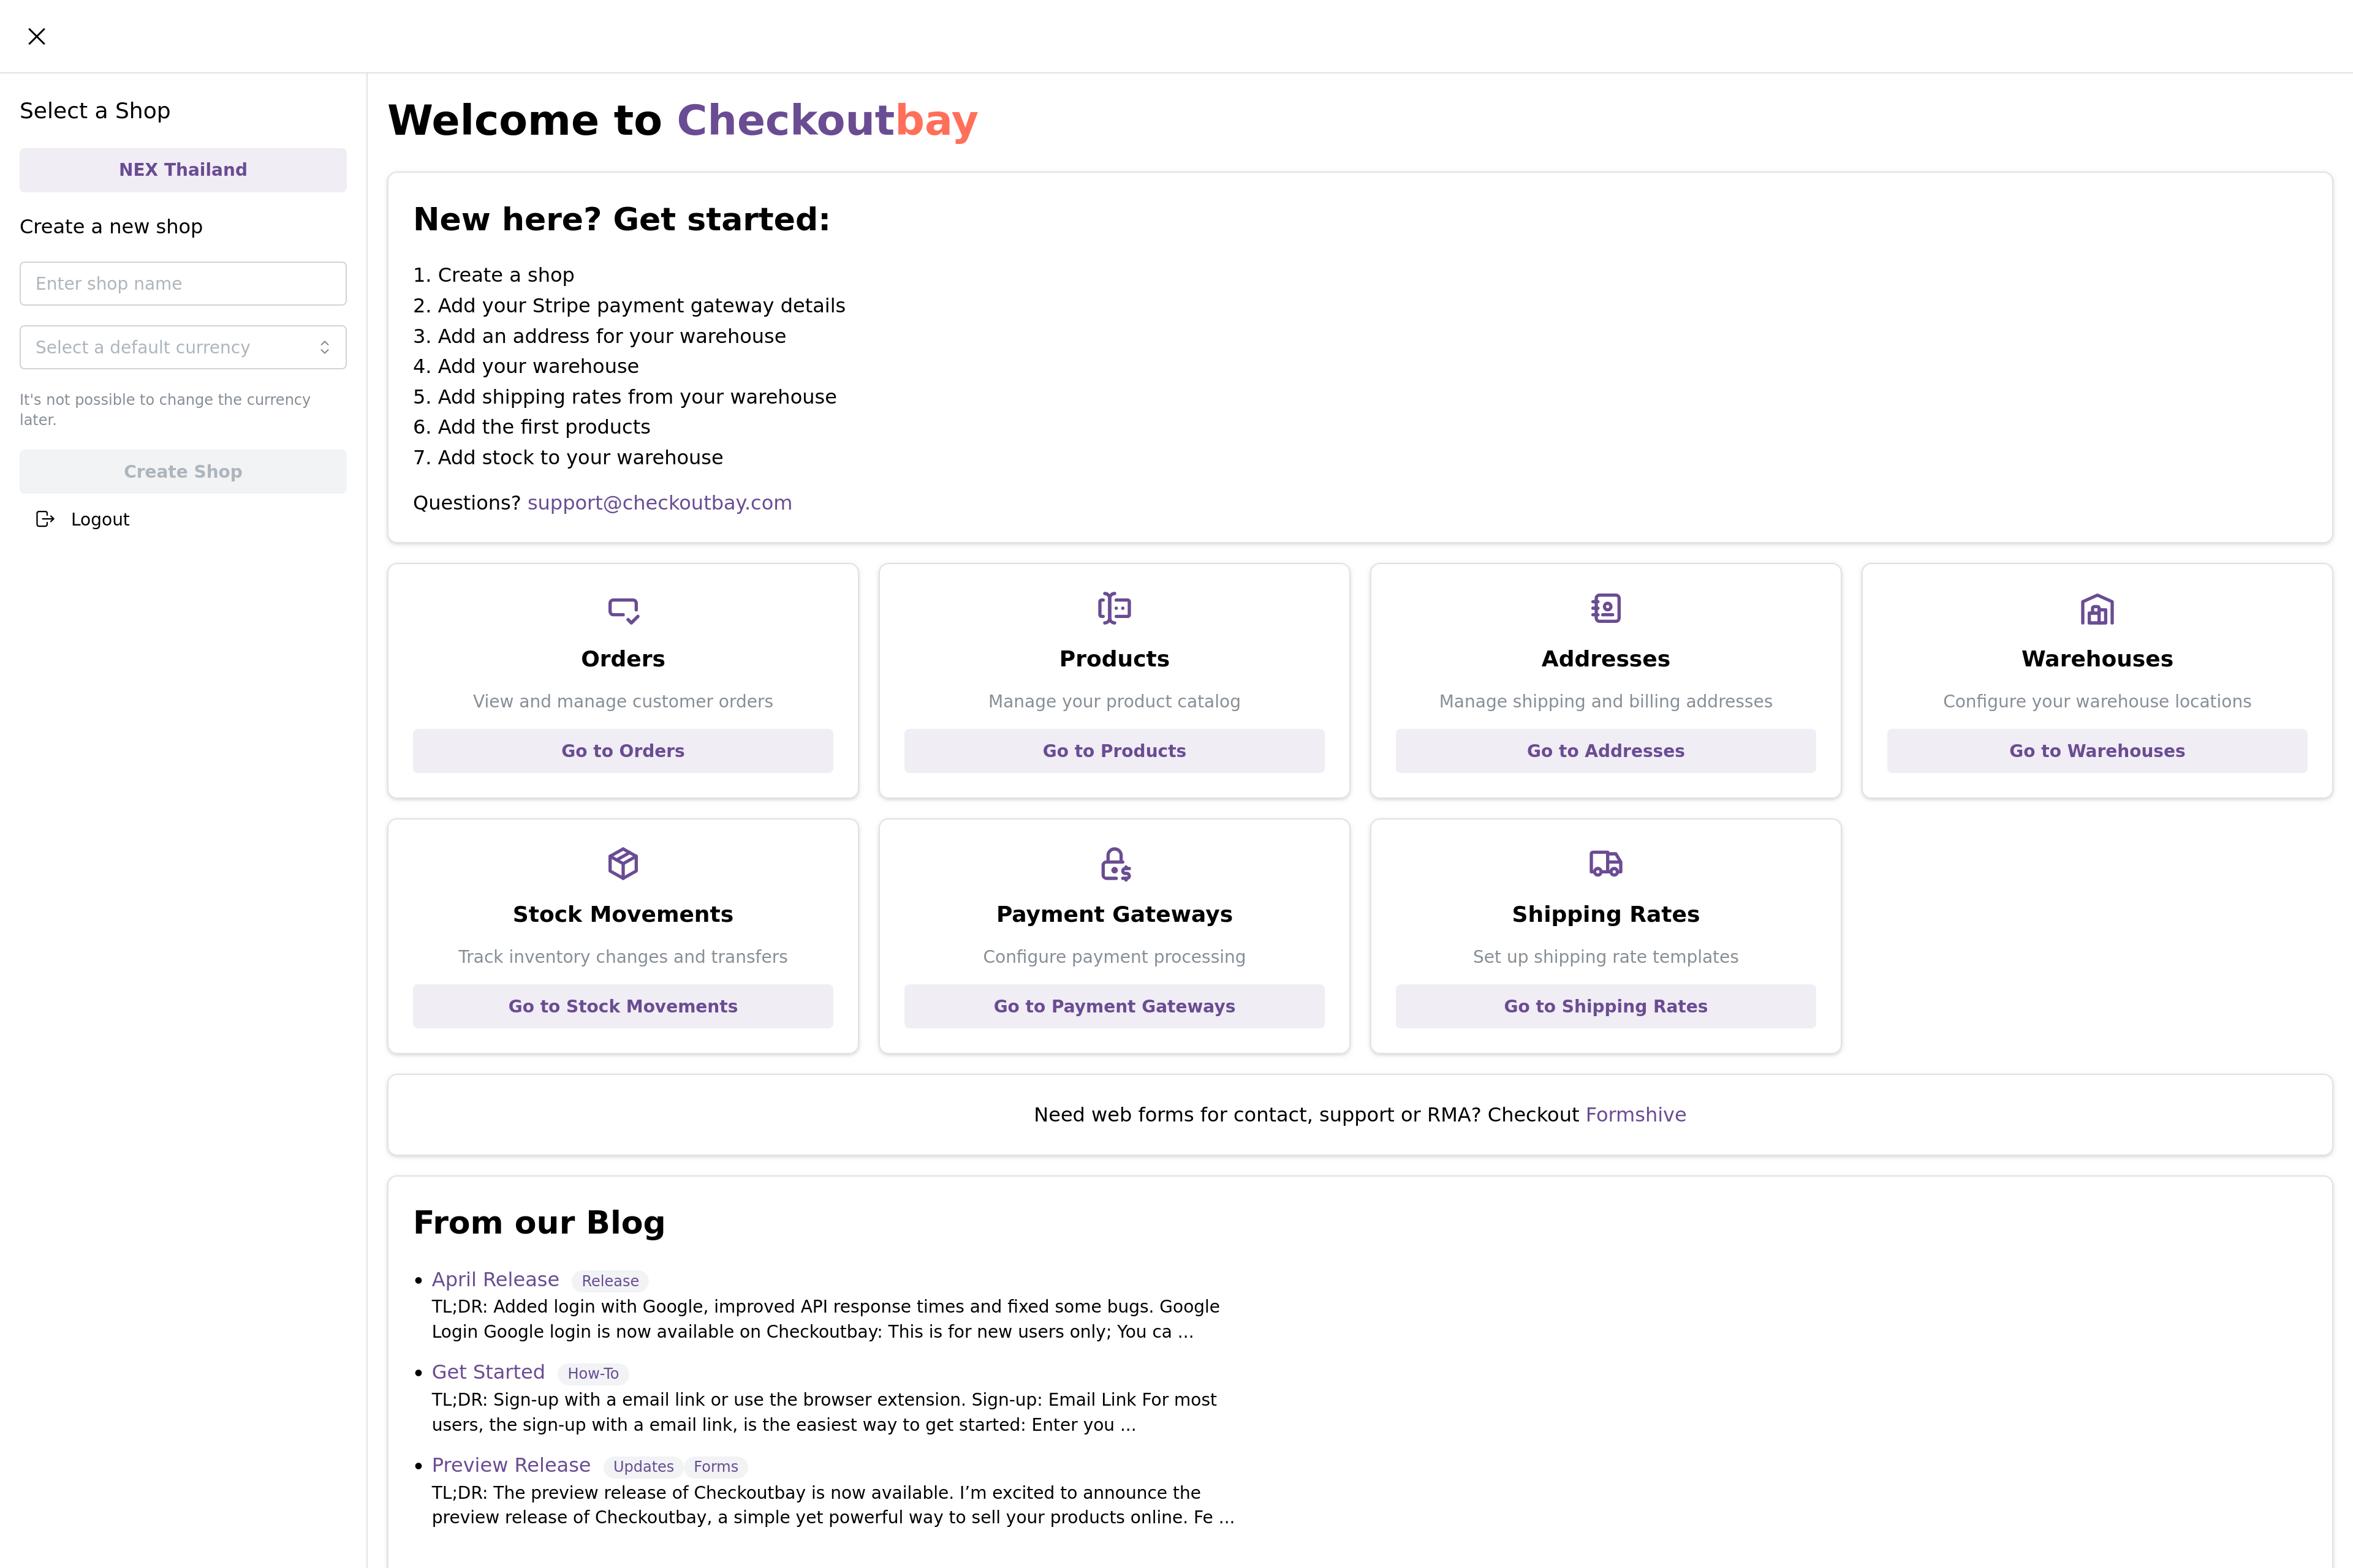
Task: Click the Stock Movements box icon
Action: coord(623,863)
